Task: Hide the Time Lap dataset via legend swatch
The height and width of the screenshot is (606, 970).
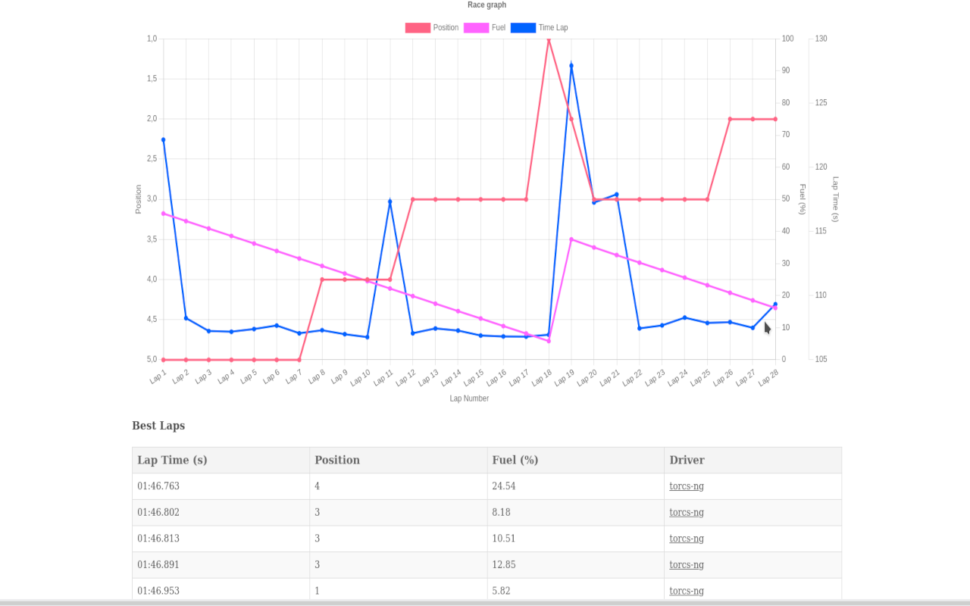Action: tap(523, 28)
